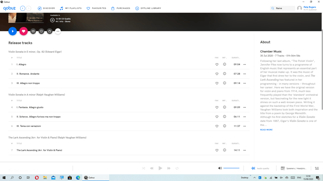Go to Favourites
323x181 pixels.
tap(96, 8)
